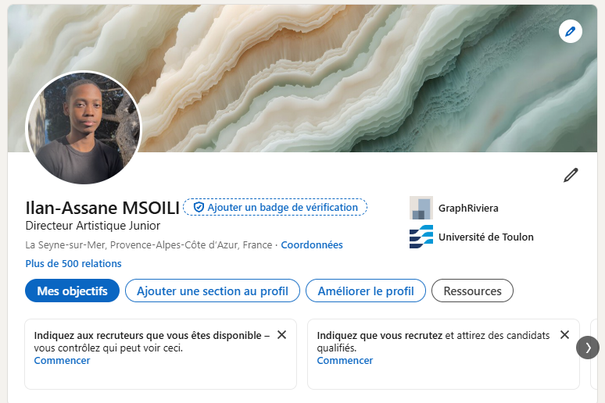View Plus de 500 relations

pyautogui.click(x=73, y=264)
